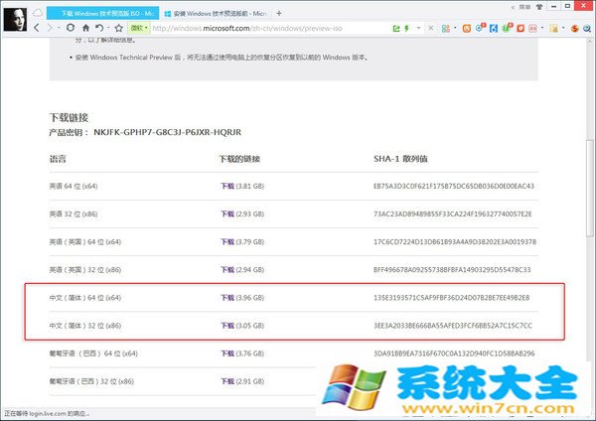The height and width of the screenshot is (421, 596).
Task: Click SHA-1 hash starting with EB75A3D3
Action: [454, 187]
